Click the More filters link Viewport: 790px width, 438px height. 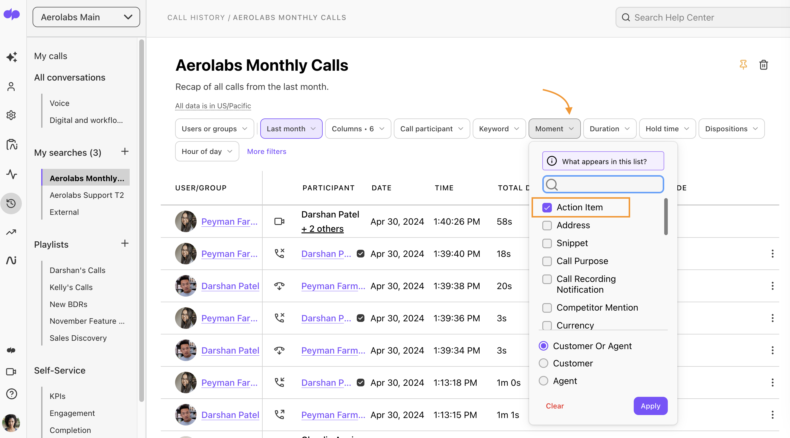click(x=267, y=151)
